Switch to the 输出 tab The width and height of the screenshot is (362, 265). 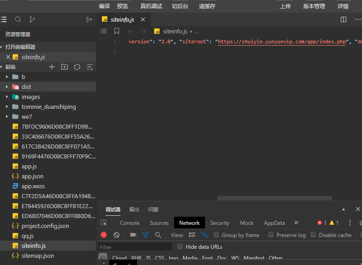coord(134,209)
